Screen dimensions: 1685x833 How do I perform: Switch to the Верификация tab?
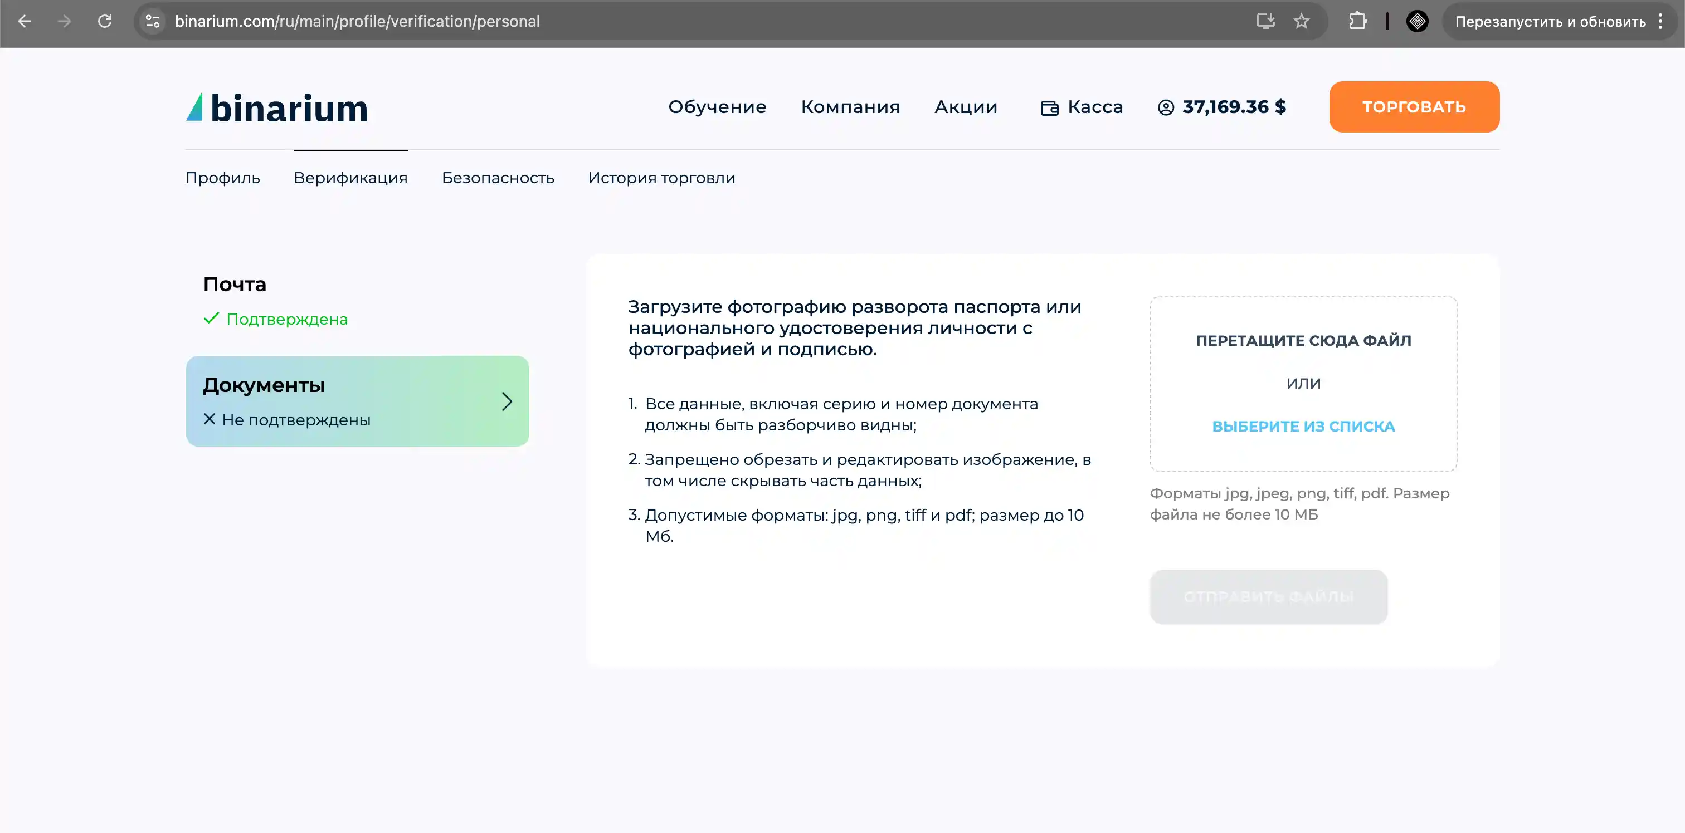[350, 178]
